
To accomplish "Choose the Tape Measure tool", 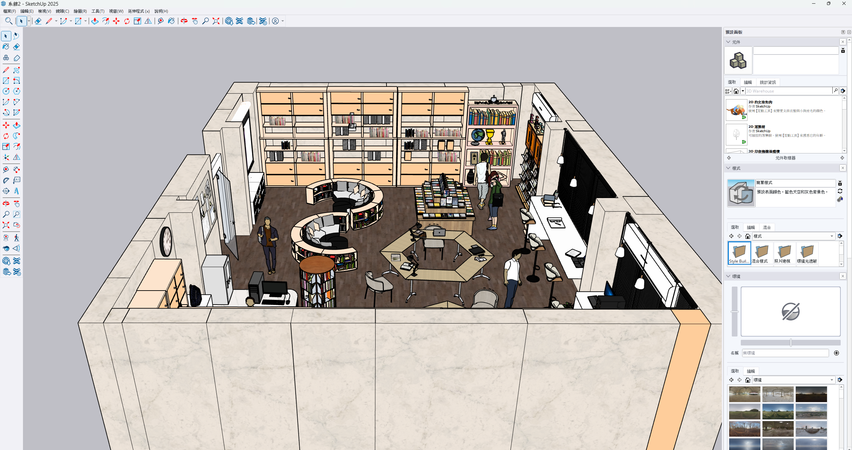I will tap(161, 21).
